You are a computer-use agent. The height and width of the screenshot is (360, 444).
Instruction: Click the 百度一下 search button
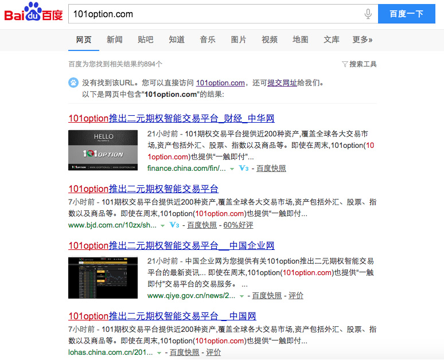pos(407,14)
